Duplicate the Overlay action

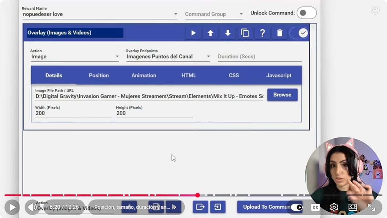[245, 33]
